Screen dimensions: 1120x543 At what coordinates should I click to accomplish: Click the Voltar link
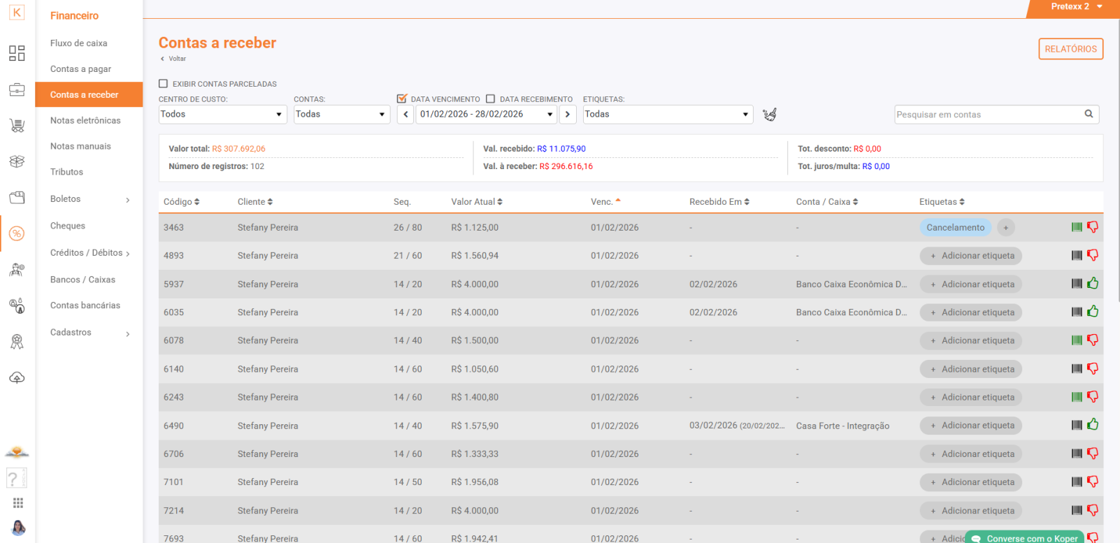[x=176, y=59]
